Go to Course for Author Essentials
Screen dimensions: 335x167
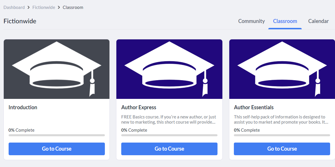282,149
